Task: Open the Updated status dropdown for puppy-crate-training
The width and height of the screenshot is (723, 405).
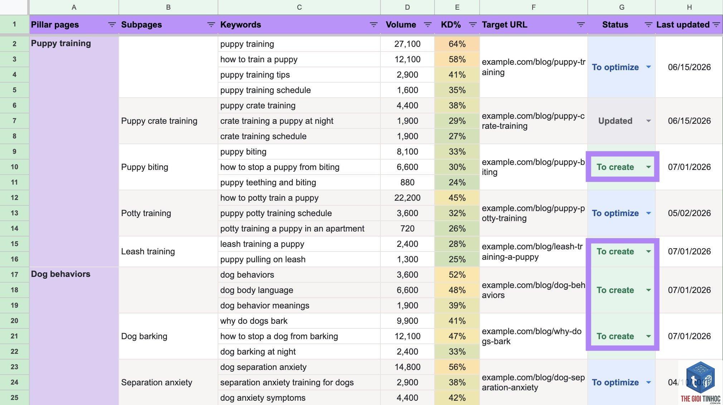Action: [649, 121]
